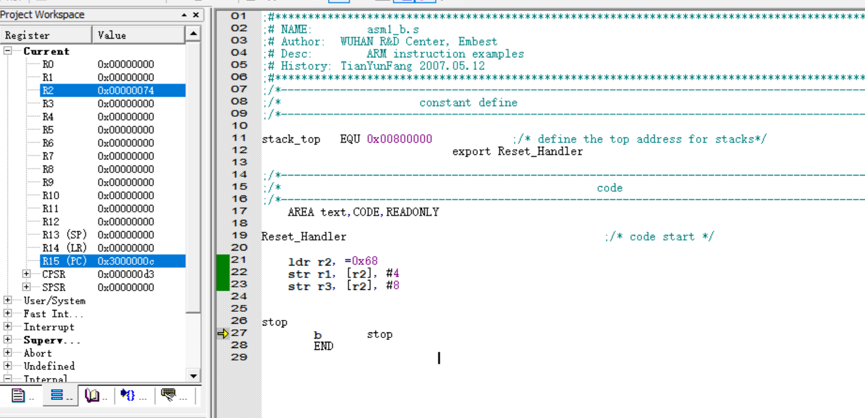Screen dimensions: 865x418
Task: Open the file view tab icon
Action: (x=19, y=395)
